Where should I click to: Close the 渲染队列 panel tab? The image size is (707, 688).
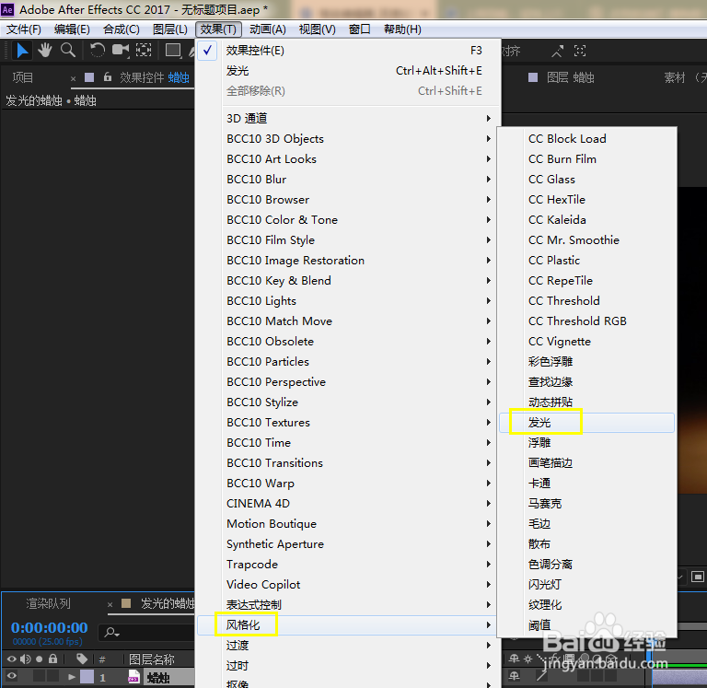point(110,604)
